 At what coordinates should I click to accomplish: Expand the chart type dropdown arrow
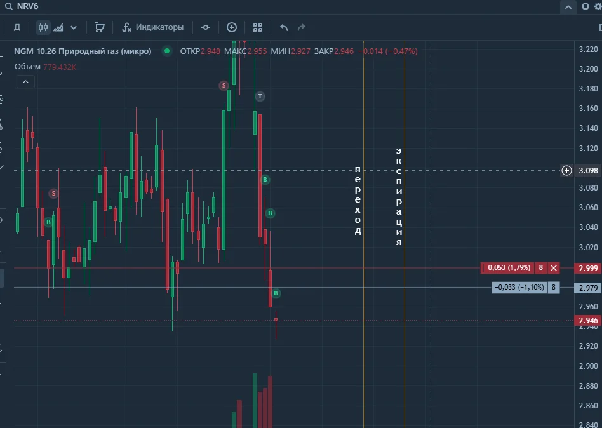point(74,28)
